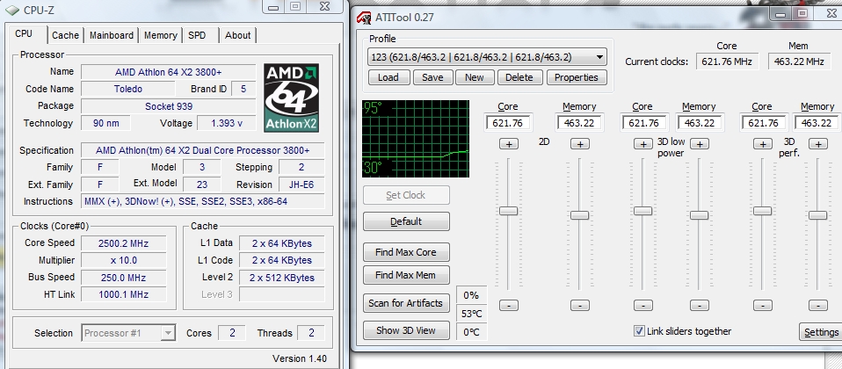
Task: Open the Processor #1 selection dropdown
Action: 128,333
